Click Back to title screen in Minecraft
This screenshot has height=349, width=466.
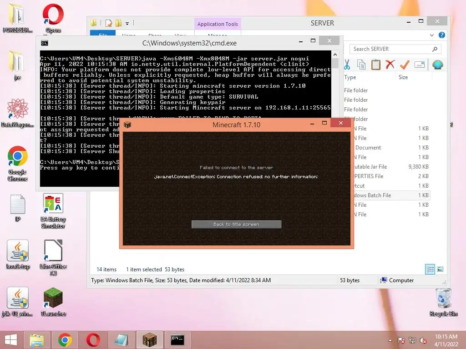[236, 224]
